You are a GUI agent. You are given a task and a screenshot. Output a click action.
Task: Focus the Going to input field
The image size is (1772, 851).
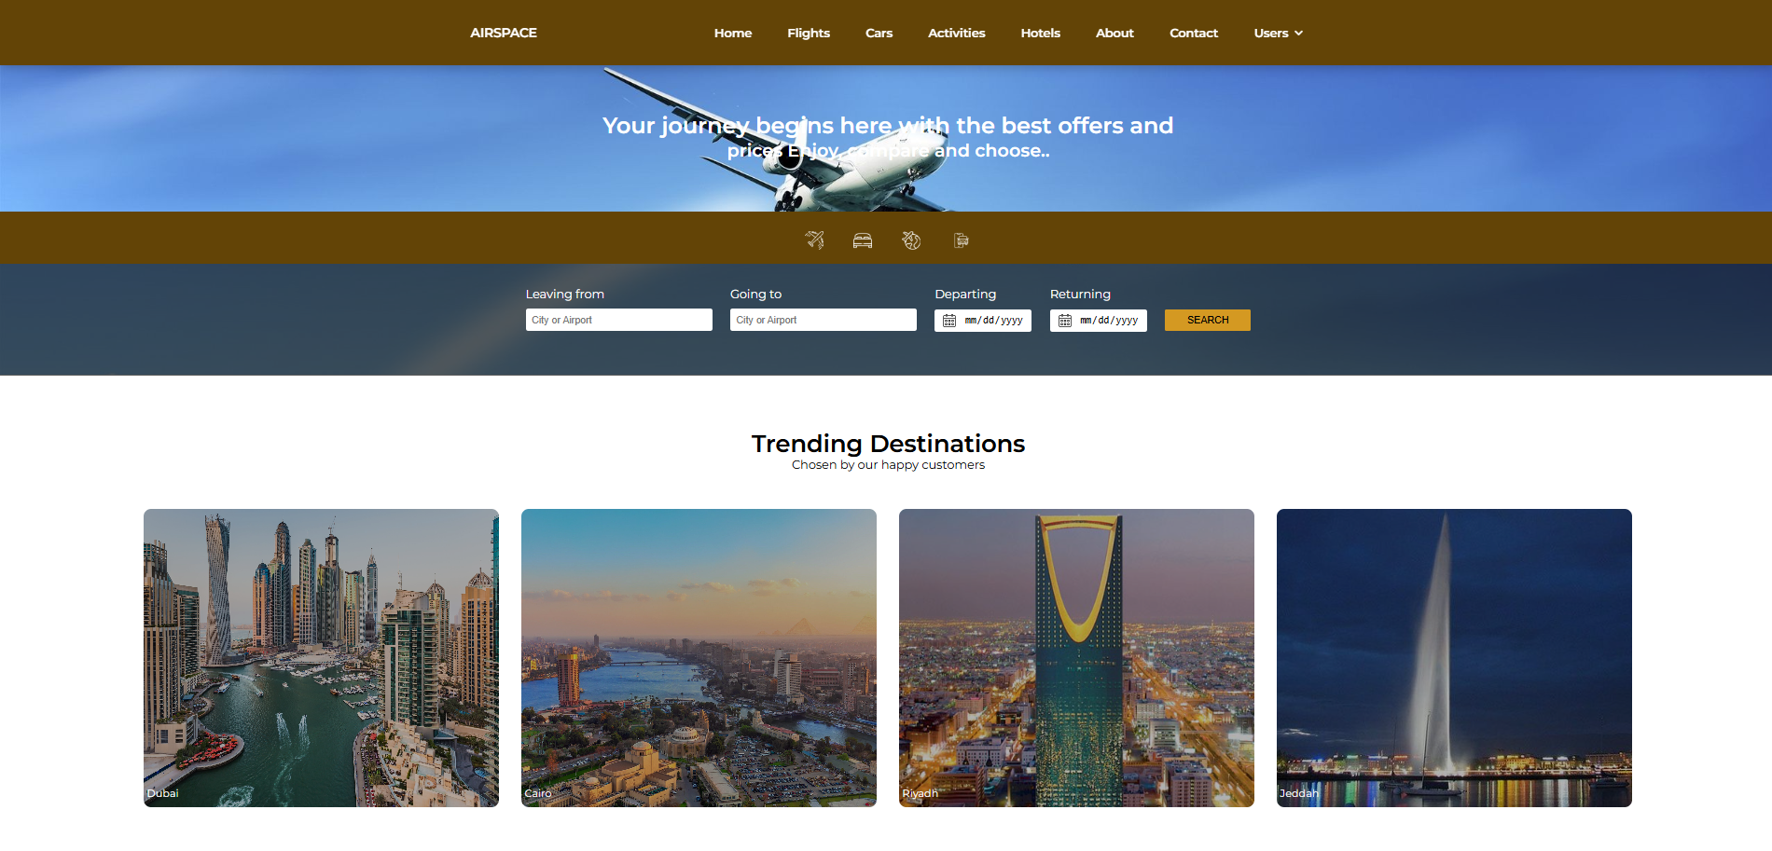pyautogui.click(x=824, y=320)
